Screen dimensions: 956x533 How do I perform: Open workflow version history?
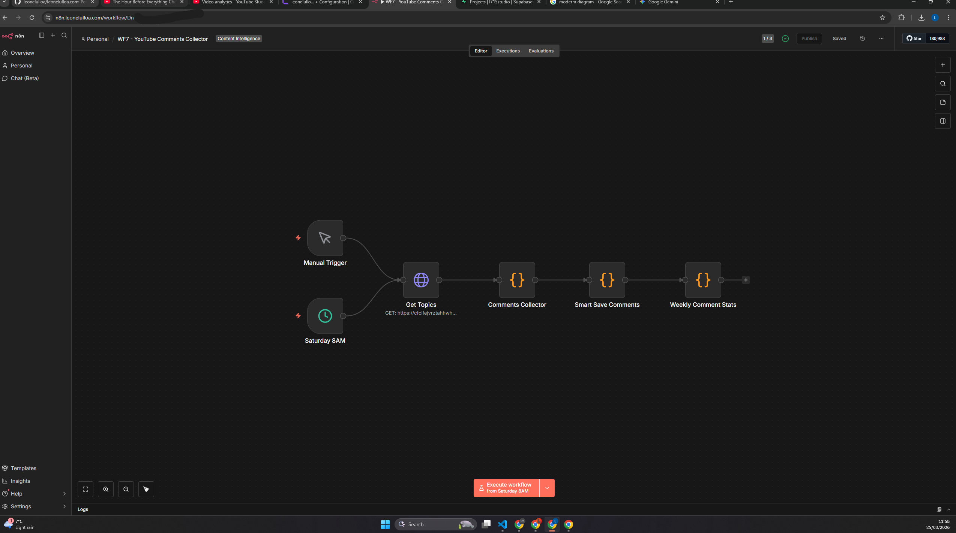click(863, 38)
